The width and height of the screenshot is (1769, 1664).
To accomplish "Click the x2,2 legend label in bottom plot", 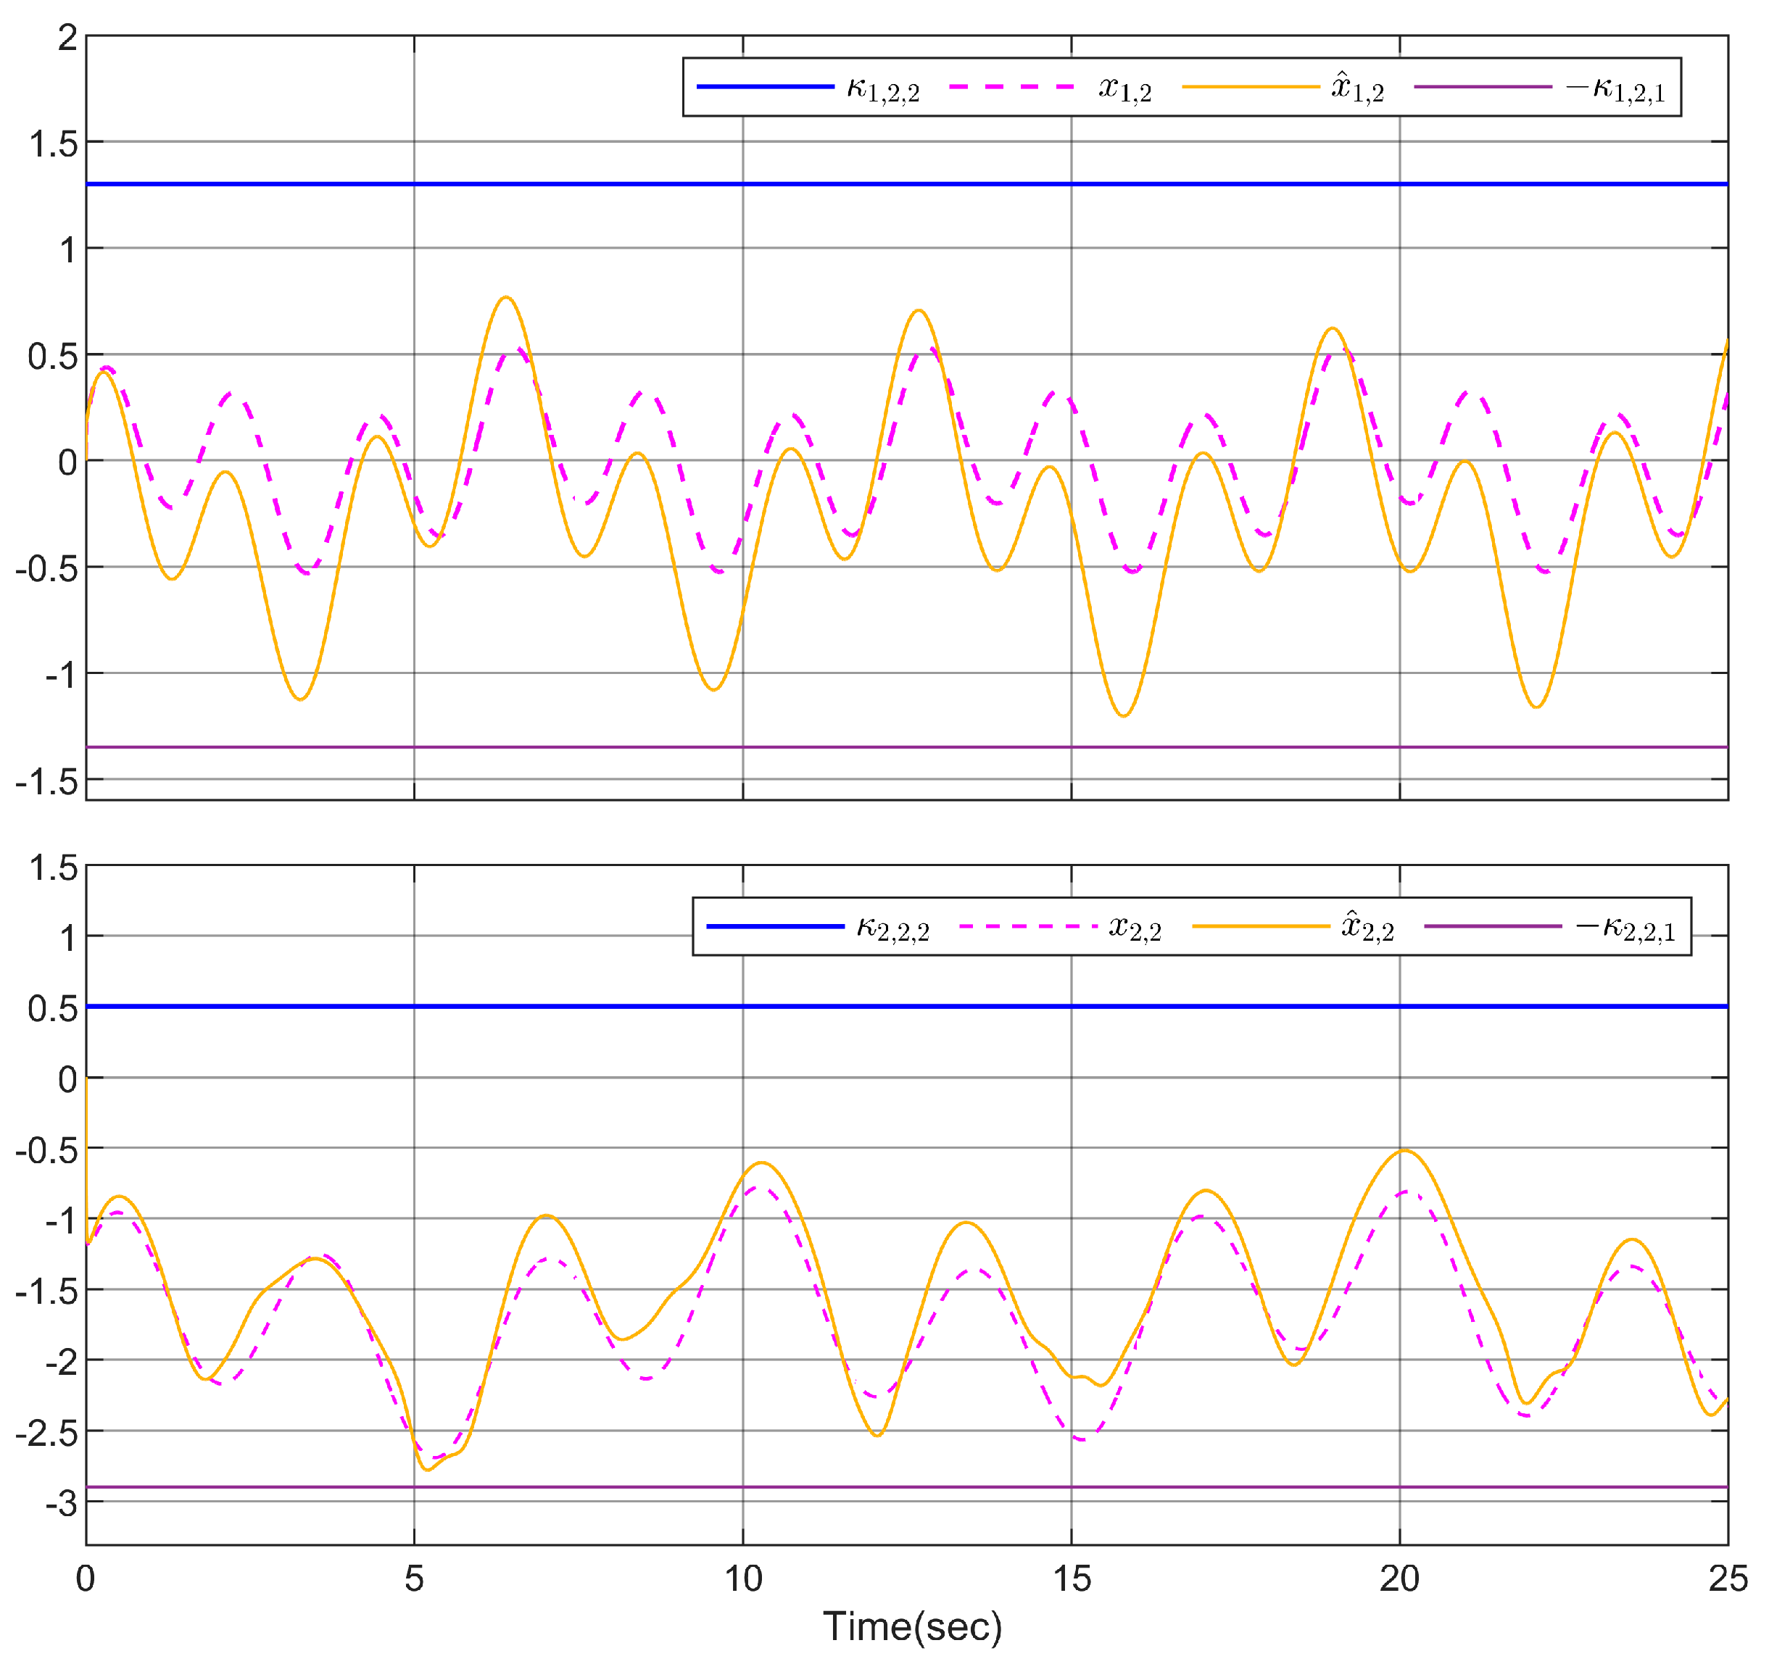I will (x=1135, y=928).
